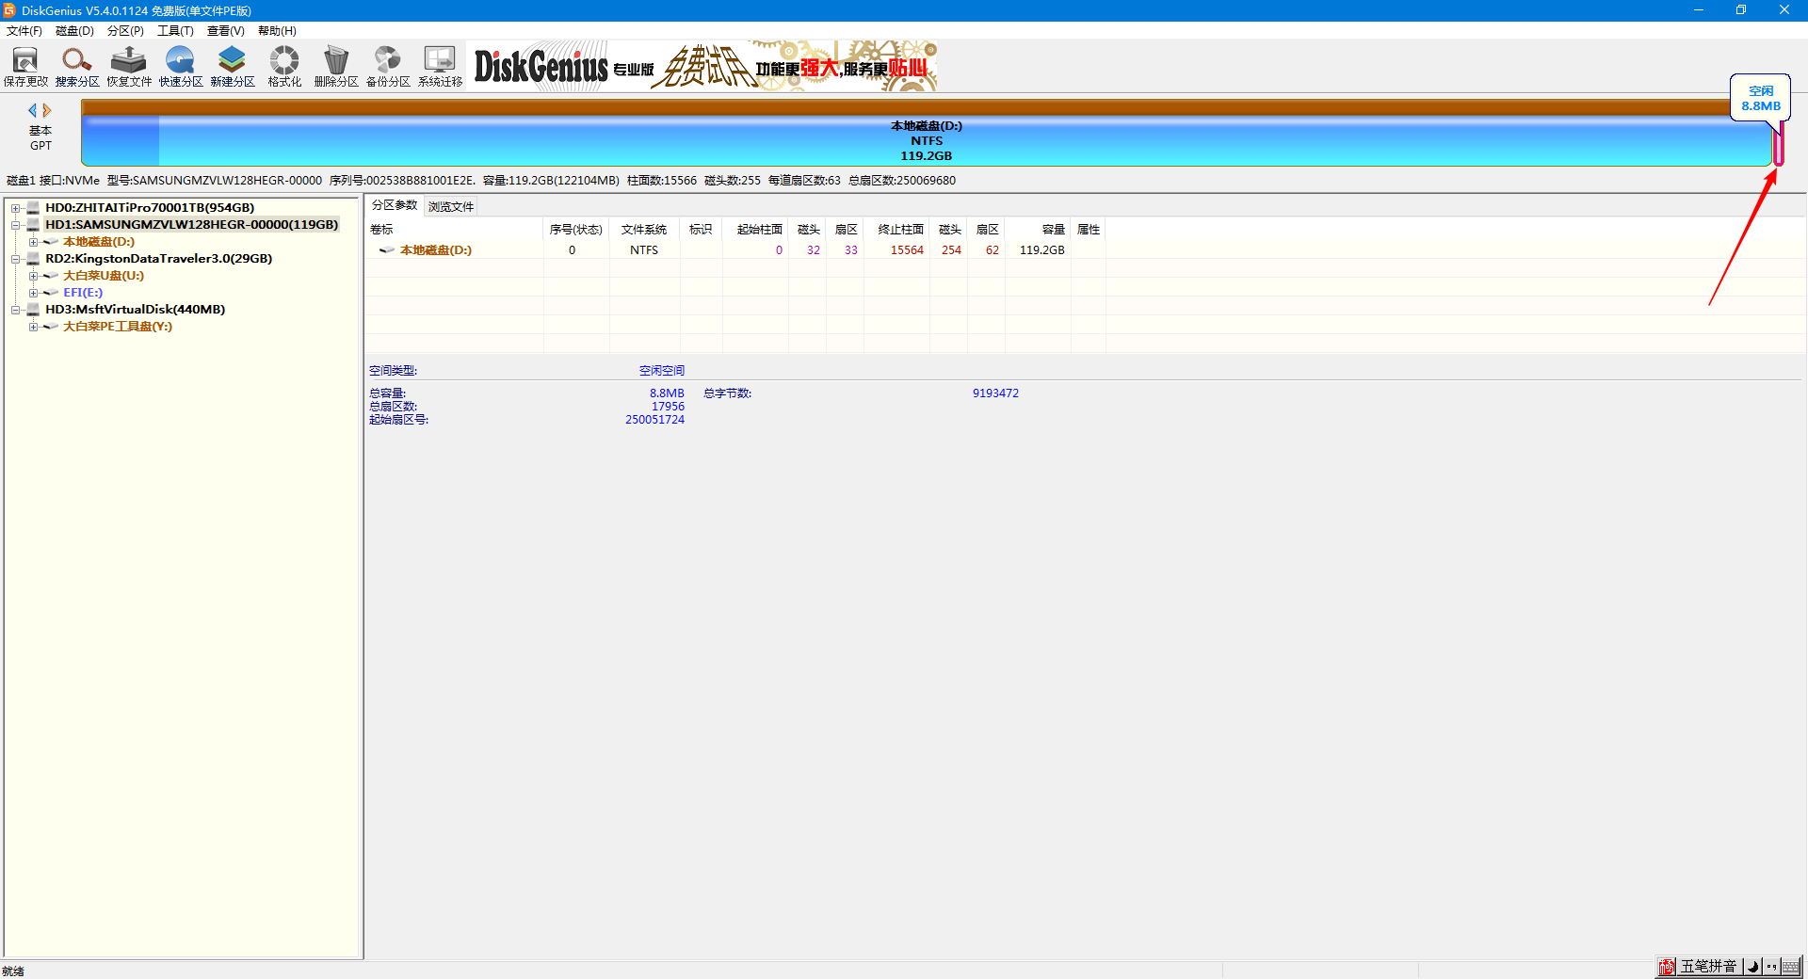
Task: Select the HD1:SAMSUNGMZVLW128HEGR disk in tree
Action: (x=191, y=225)
